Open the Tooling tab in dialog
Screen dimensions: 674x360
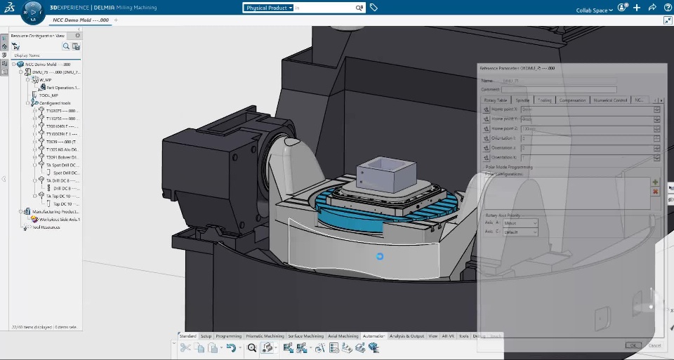[545, 100]
